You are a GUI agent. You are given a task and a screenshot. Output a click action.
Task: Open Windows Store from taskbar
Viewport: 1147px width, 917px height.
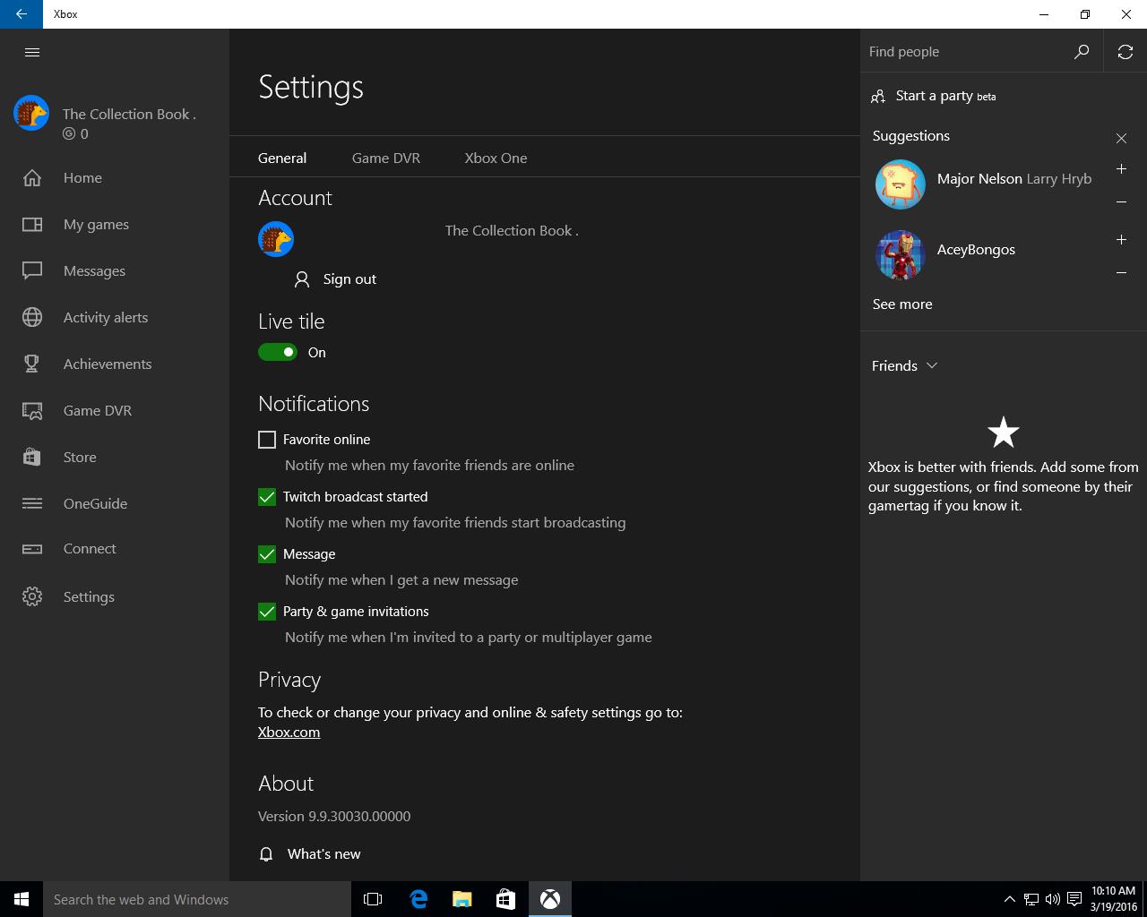505,899
